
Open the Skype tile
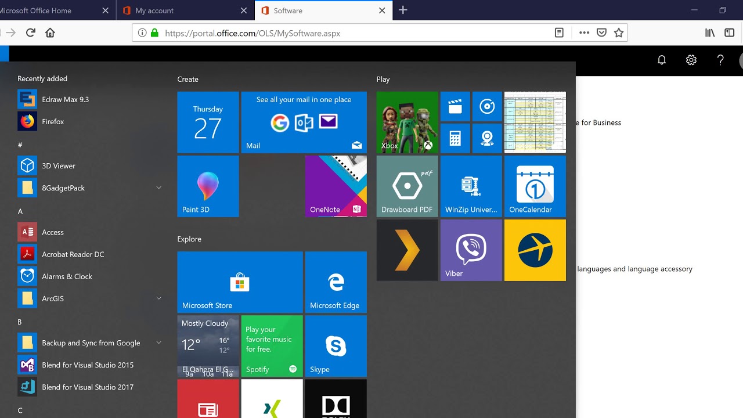[x=336, y=346]
